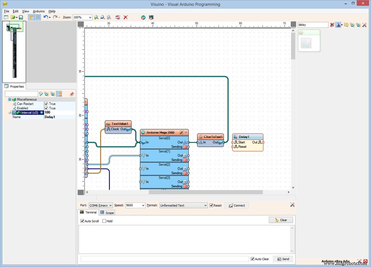Open the Zoom percentage dropdown
Screen dimensions: 371x267
pos(89,17)
